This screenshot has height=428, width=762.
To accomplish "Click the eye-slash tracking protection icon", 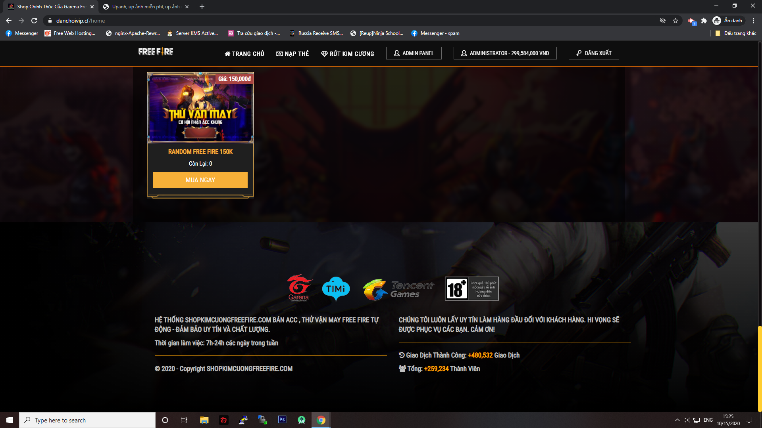I will pos(663,21).
